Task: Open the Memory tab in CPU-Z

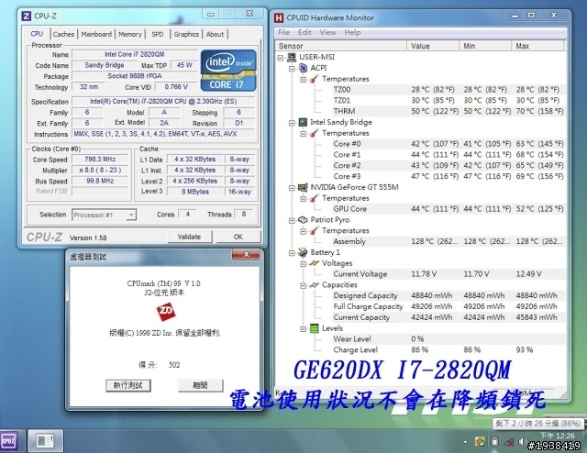Action: tap(130, 34)
